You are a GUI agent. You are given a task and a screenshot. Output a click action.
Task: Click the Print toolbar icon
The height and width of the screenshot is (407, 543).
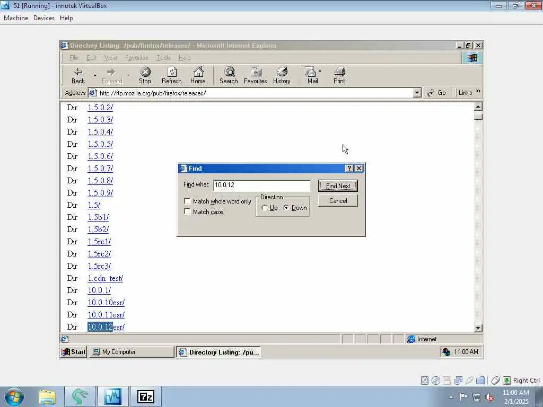click(x=339, y=76)
